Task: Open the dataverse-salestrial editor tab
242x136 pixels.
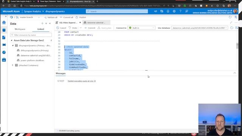Action: click(x=96, y=23)
